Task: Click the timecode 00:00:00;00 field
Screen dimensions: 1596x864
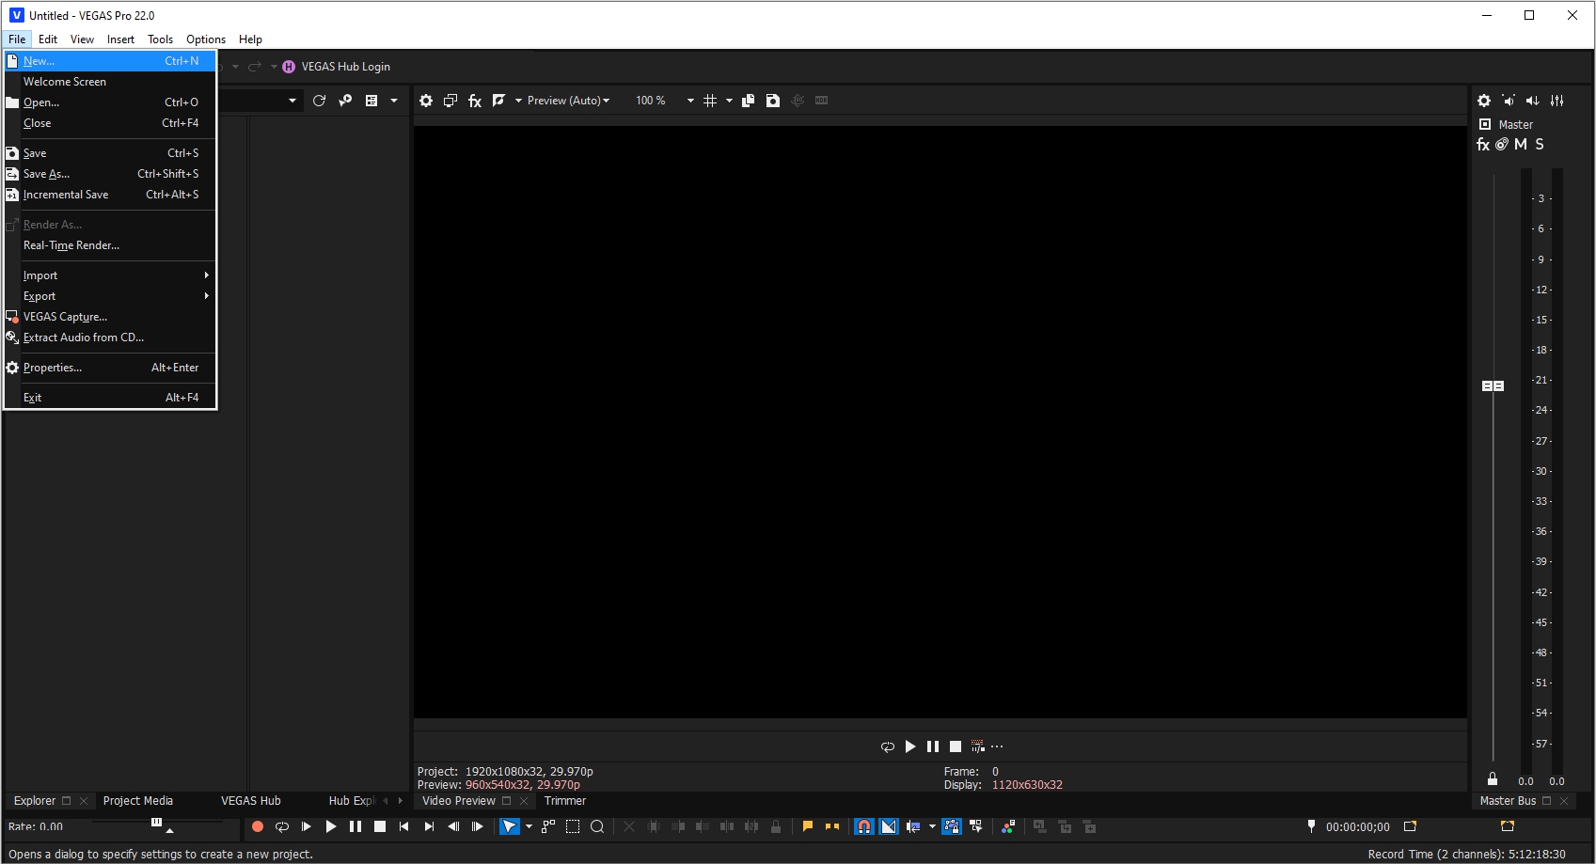Action: pyautogui.click(x=1357, y=827)
